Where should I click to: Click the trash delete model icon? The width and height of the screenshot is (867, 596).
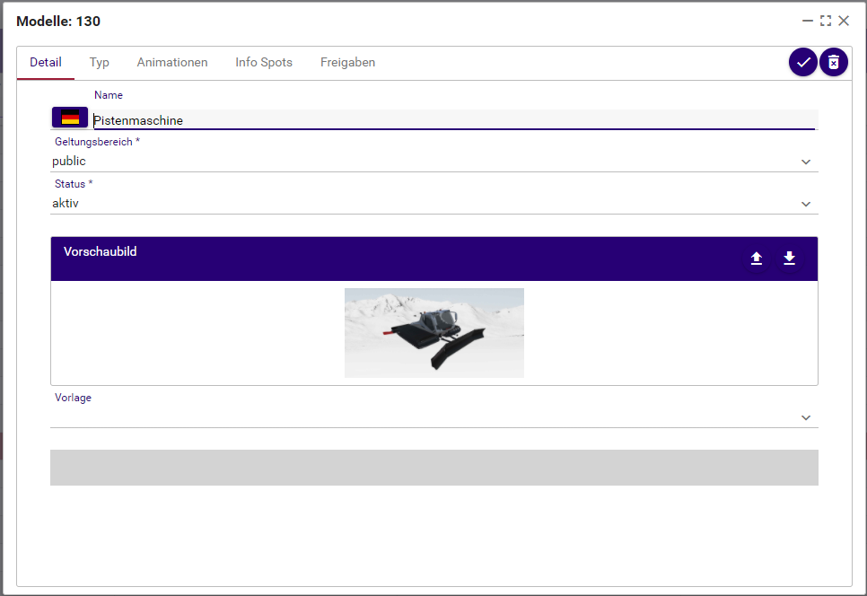[x=834, y=62]
